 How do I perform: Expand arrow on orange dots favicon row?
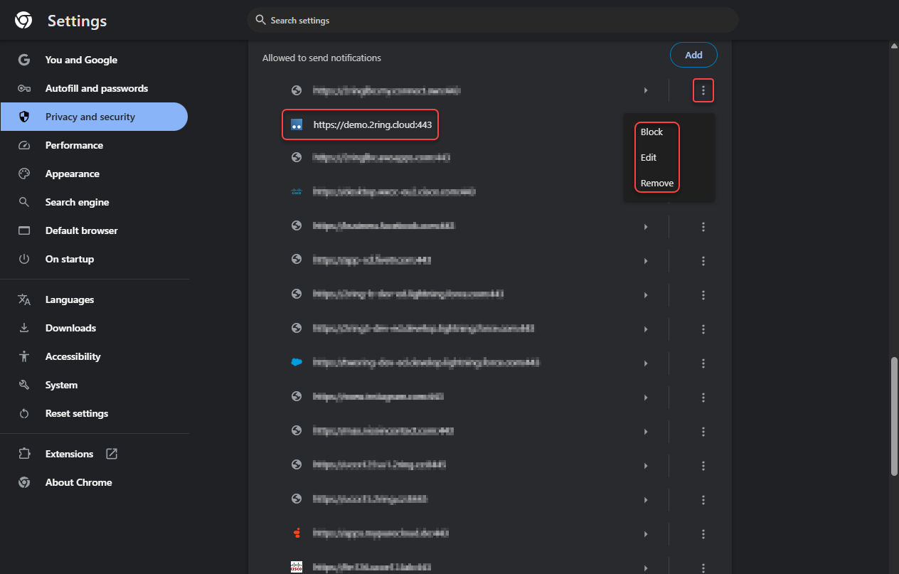click(646, 534)
